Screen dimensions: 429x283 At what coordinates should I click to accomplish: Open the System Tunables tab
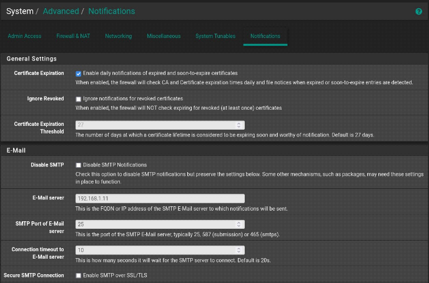click(215, 36)
